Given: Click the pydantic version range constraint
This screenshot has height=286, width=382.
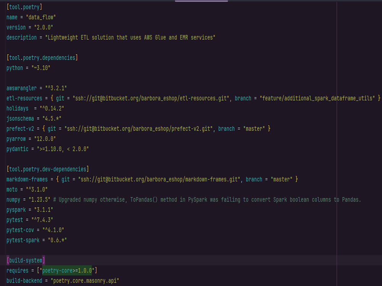Looking at the screenshot, I should (63, 149).
